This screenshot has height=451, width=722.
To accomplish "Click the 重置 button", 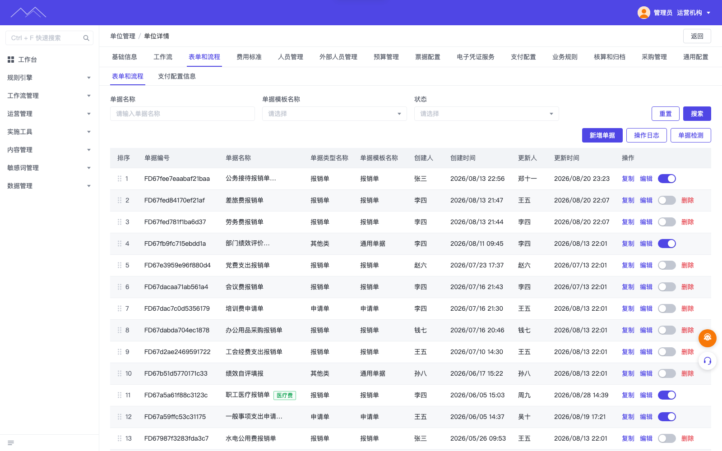I will pos(666,114).
